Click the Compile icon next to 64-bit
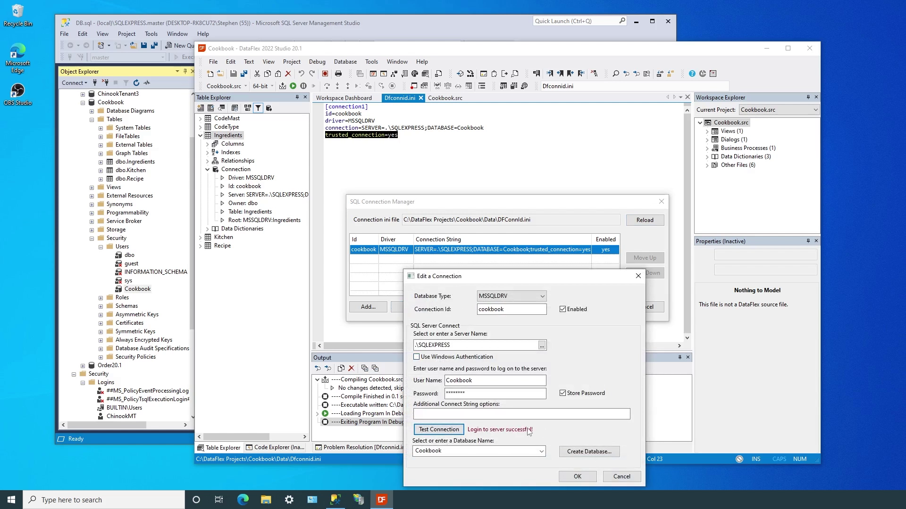Screen dimensions: 906x509 tap(283, 86)
